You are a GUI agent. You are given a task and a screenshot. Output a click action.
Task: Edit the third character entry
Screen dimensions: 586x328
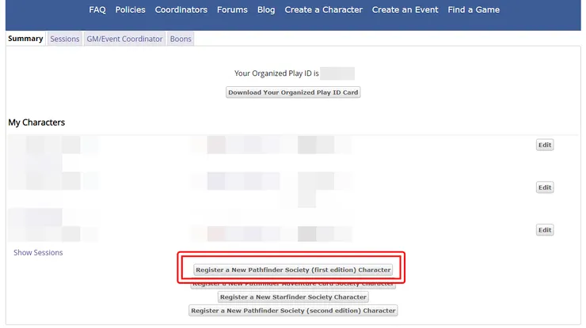click(x=545, y=230)
